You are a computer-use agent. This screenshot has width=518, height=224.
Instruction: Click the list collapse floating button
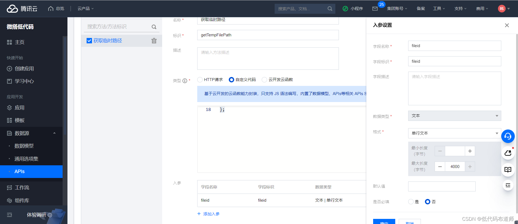(x=508, y=185)
